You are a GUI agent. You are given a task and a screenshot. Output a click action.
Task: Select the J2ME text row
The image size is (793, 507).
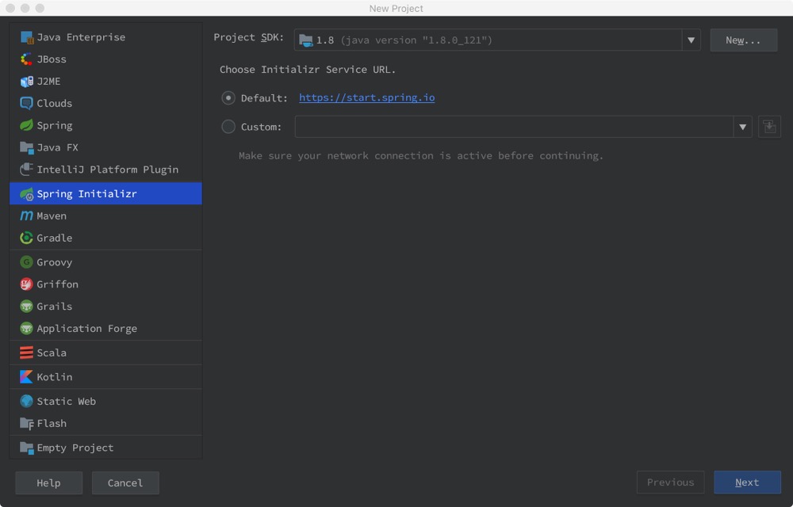pyautogui.click(x=105, y=82)
